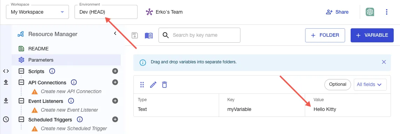The image size is (400, 134).
Task: Select the Text type cell
Action: pyautogui.click(x=176, y=105)
